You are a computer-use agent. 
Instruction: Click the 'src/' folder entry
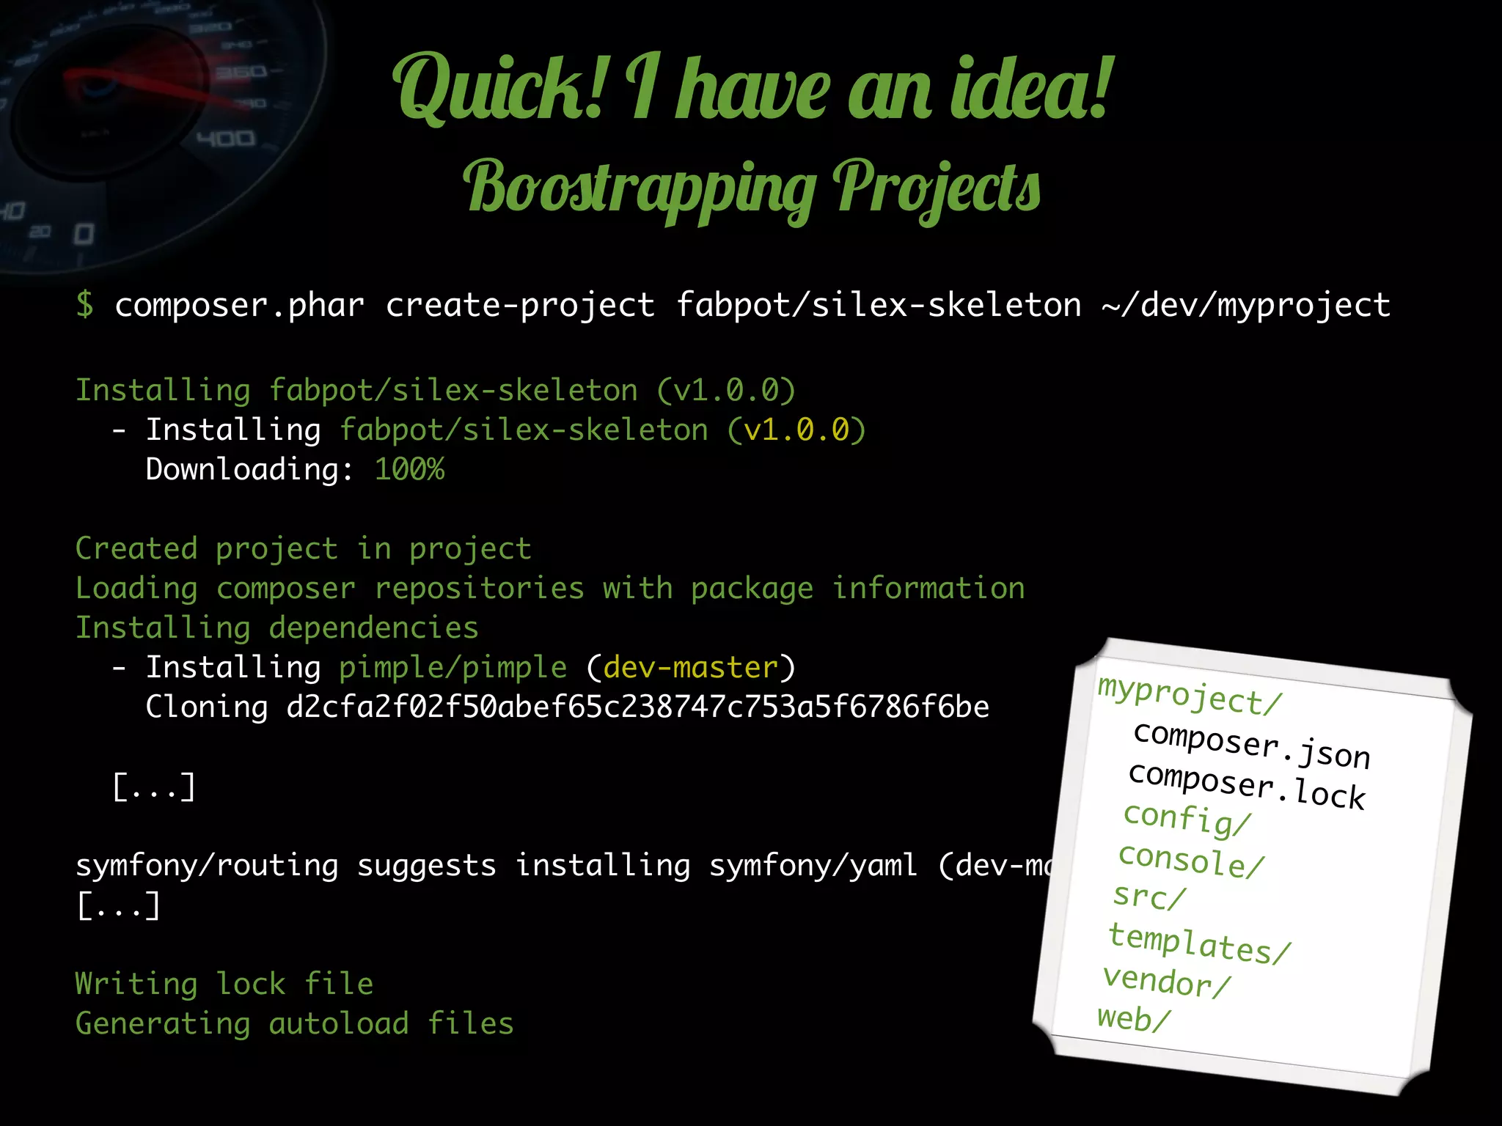(1149, 896)
